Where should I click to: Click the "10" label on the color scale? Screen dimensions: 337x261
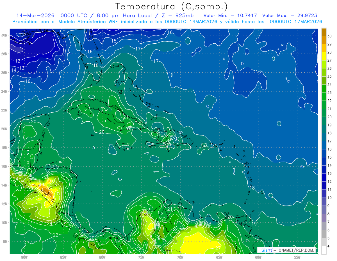330,198
